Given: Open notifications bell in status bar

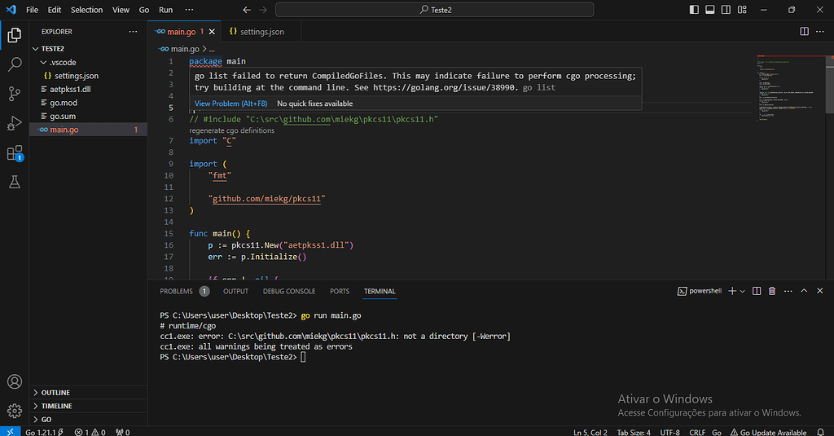Looking at the screenshot, I should (x=821, y=432).
